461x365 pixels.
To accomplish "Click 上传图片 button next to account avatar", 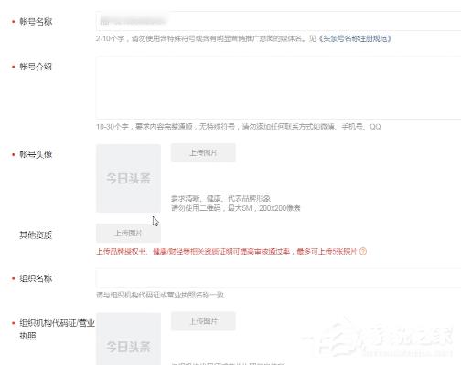I will point(203,152).
